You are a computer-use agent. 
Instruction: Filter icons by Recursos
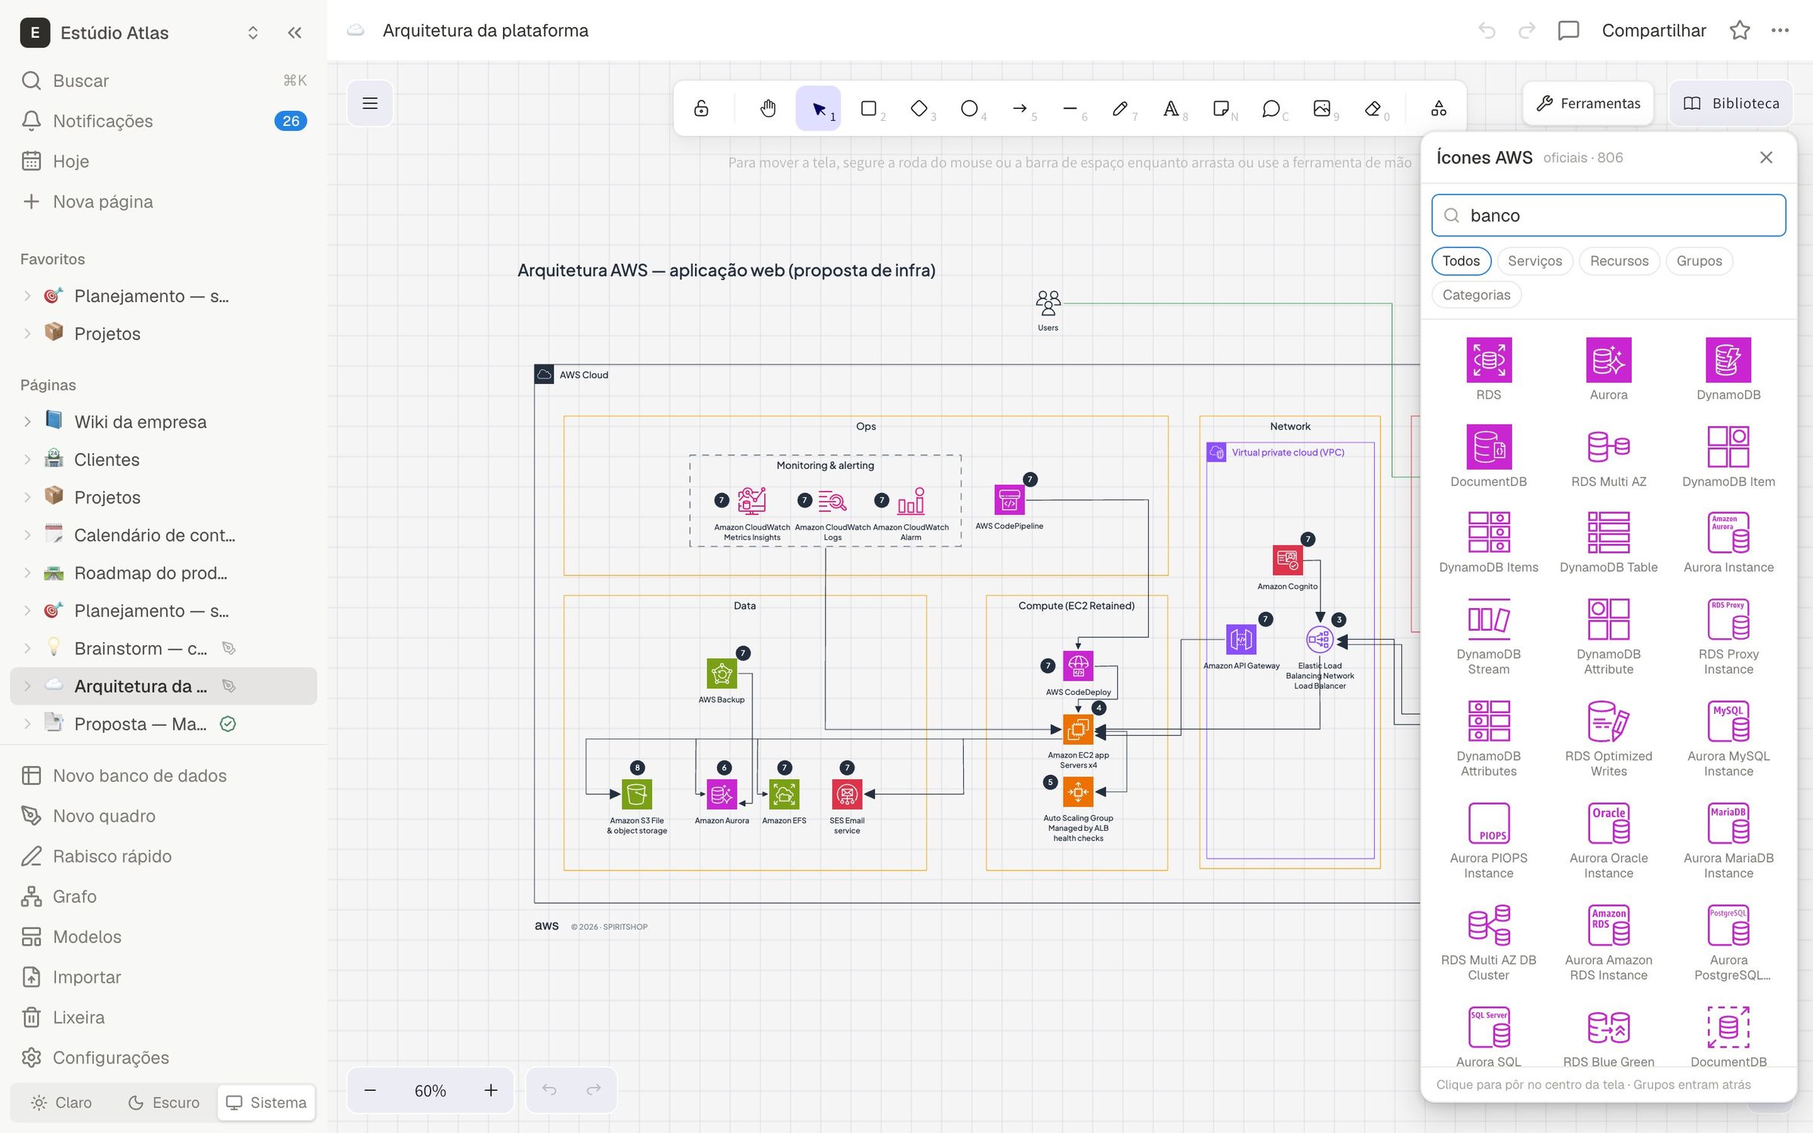coord(1619,261)
